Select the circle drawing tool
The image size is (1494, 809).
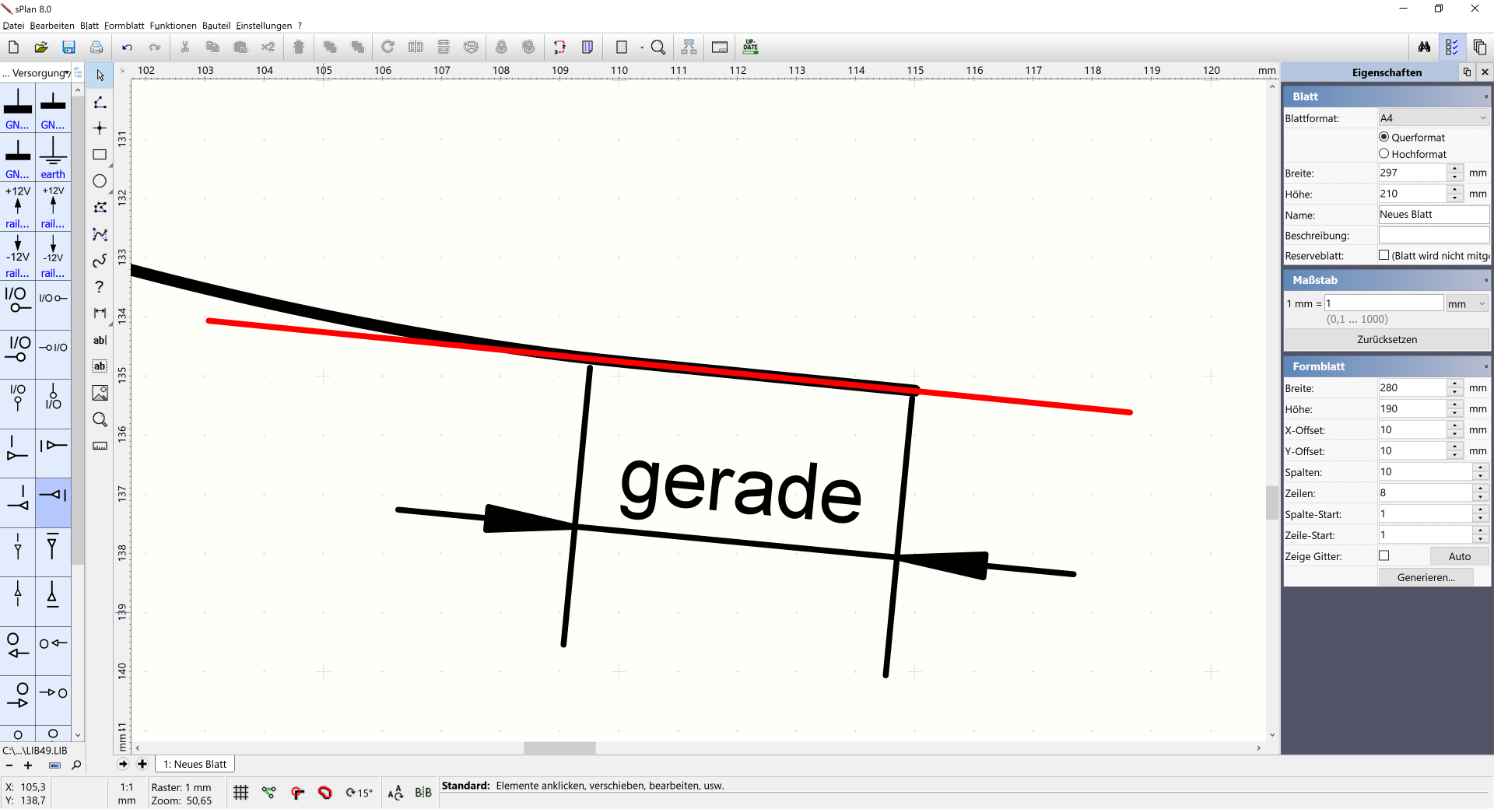[100, 181]
